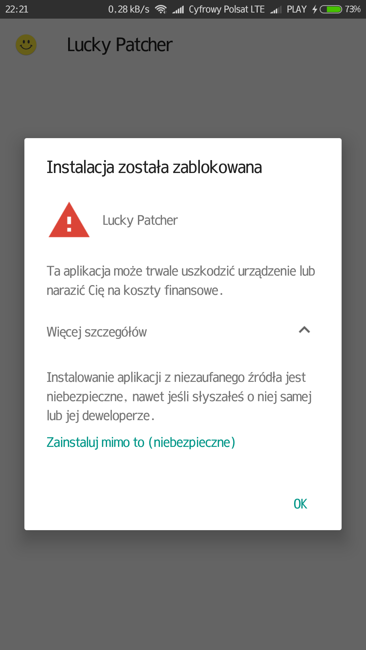Tap the untrusted source explanation paragraph

[179, 396]
